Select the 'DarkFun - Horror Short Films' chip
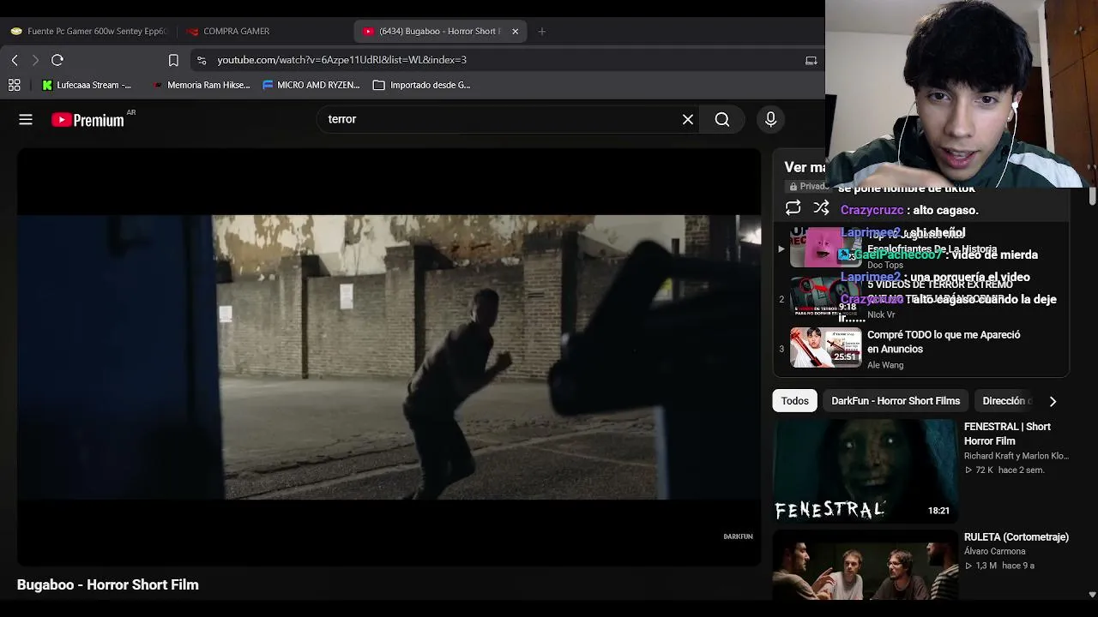 click(896, 401)
